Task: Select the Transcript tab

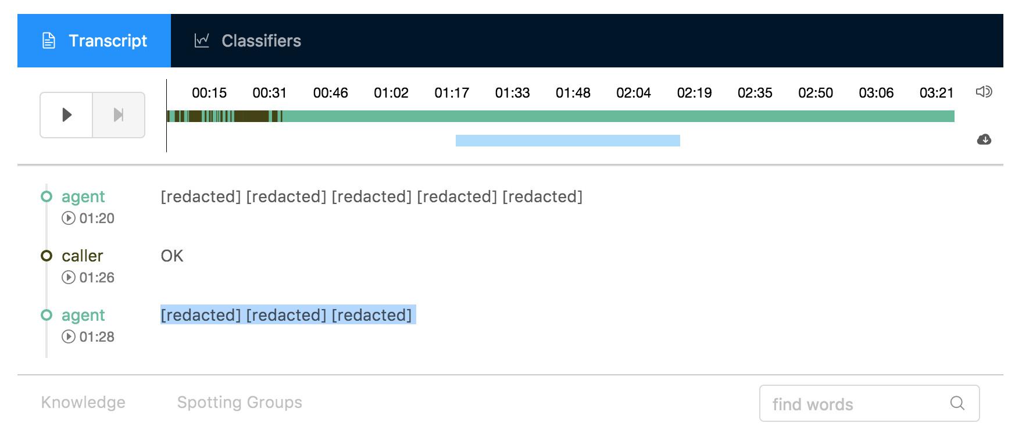Action: pyautogui.click(x=94, y=41)
